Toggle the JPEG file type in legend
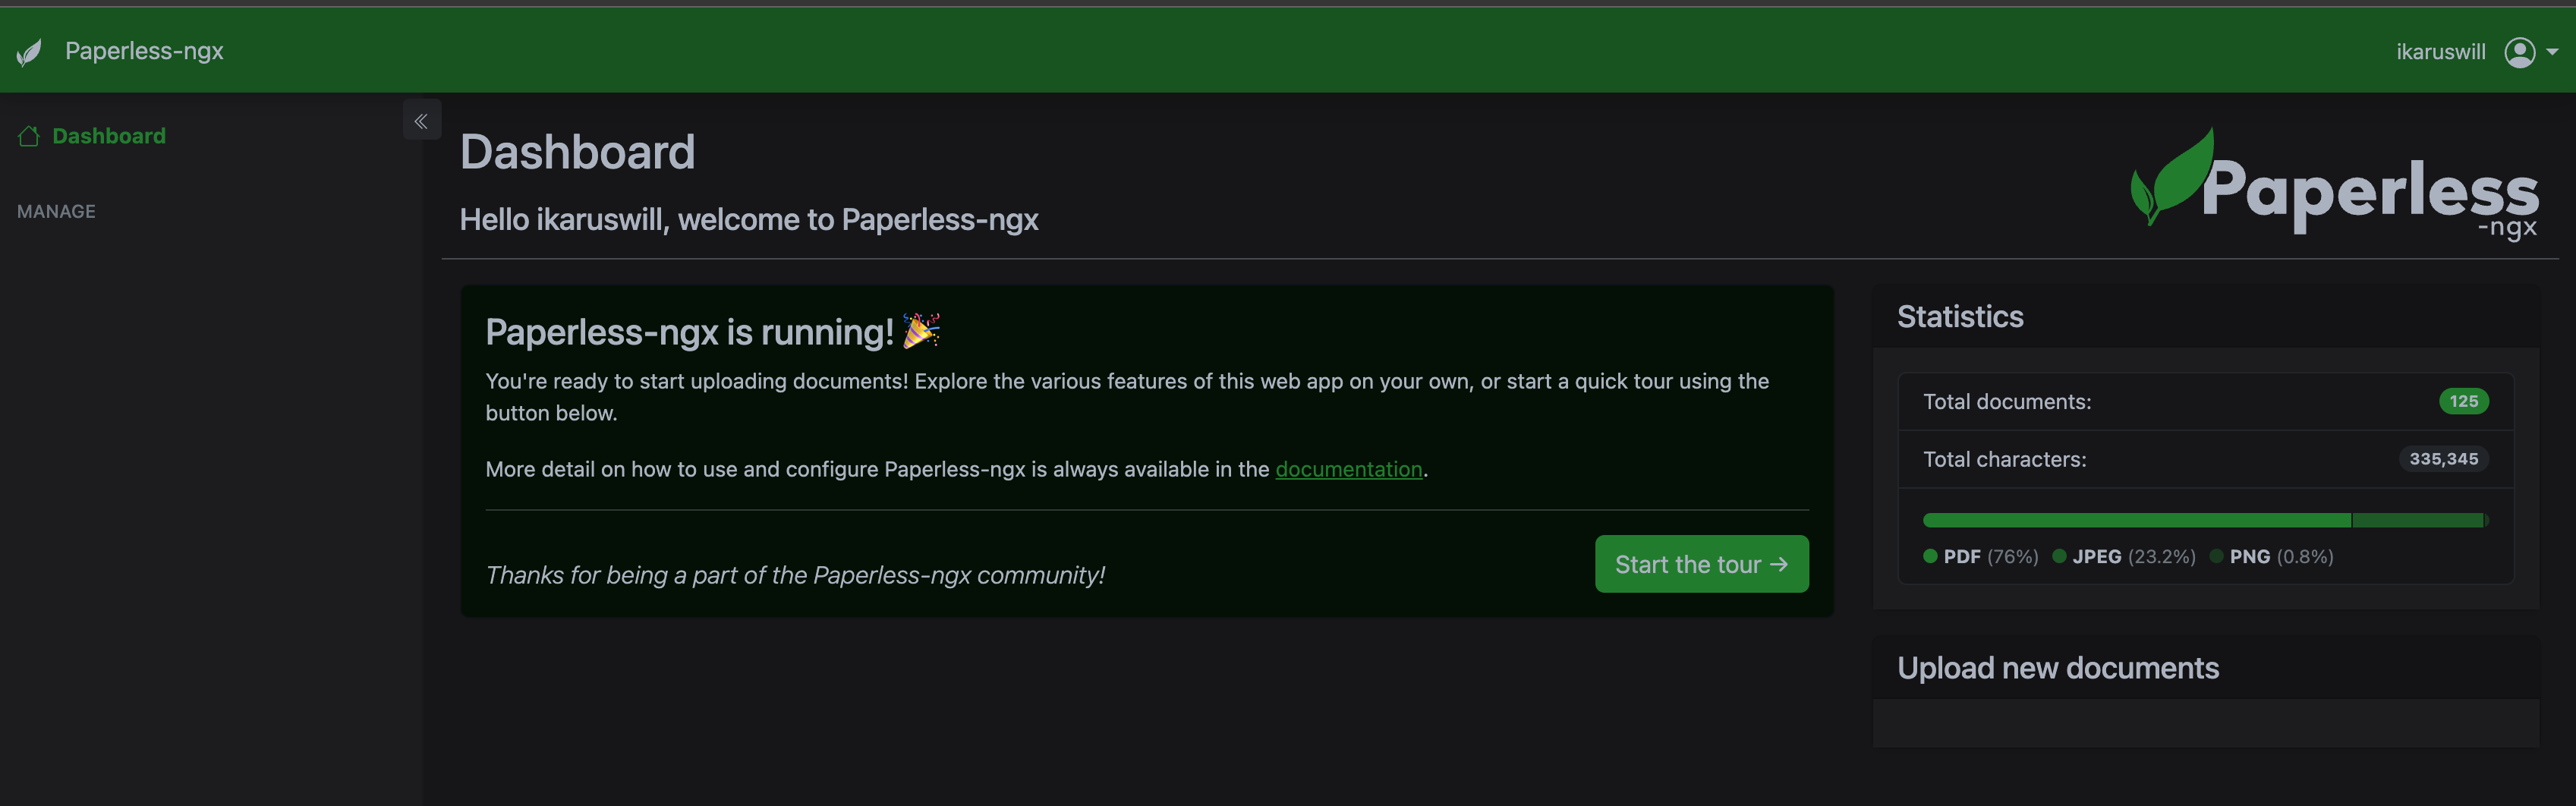Screen dimensions: 2576x806 point(2097,556)
